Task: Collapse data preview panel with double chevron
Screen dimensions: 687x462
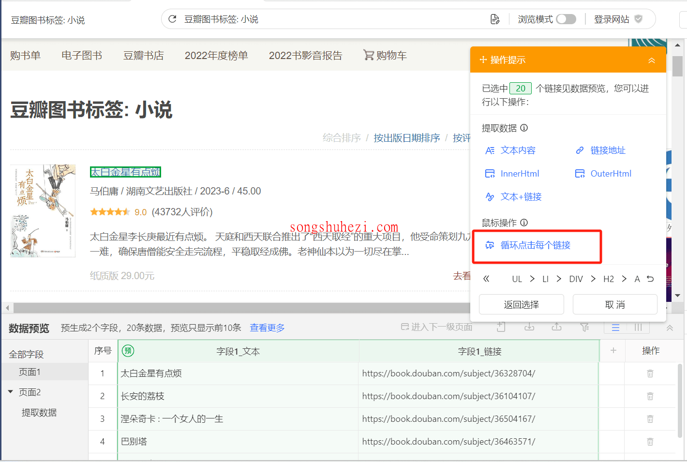Action: (670, 328)
